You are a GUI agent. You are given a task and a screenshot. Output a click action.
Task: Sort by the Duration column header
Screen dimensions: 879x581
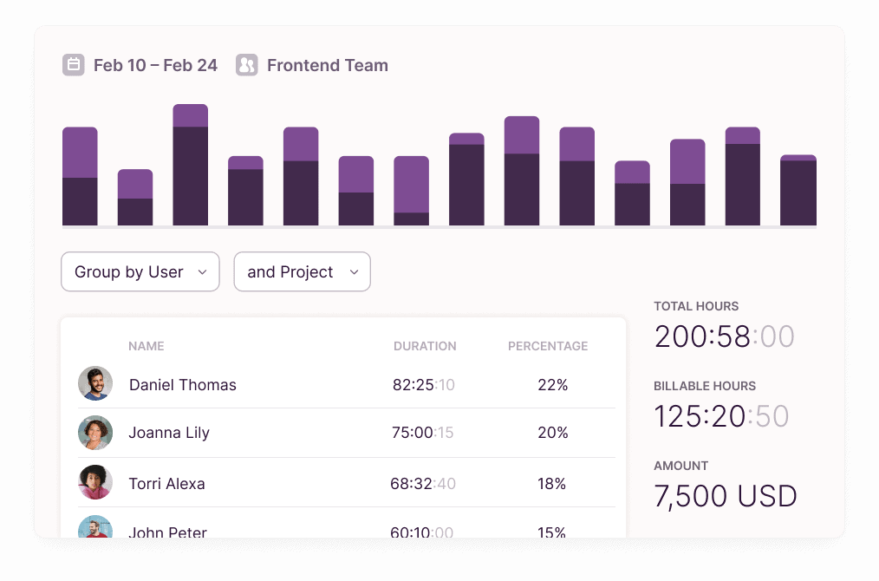point(425,346)
